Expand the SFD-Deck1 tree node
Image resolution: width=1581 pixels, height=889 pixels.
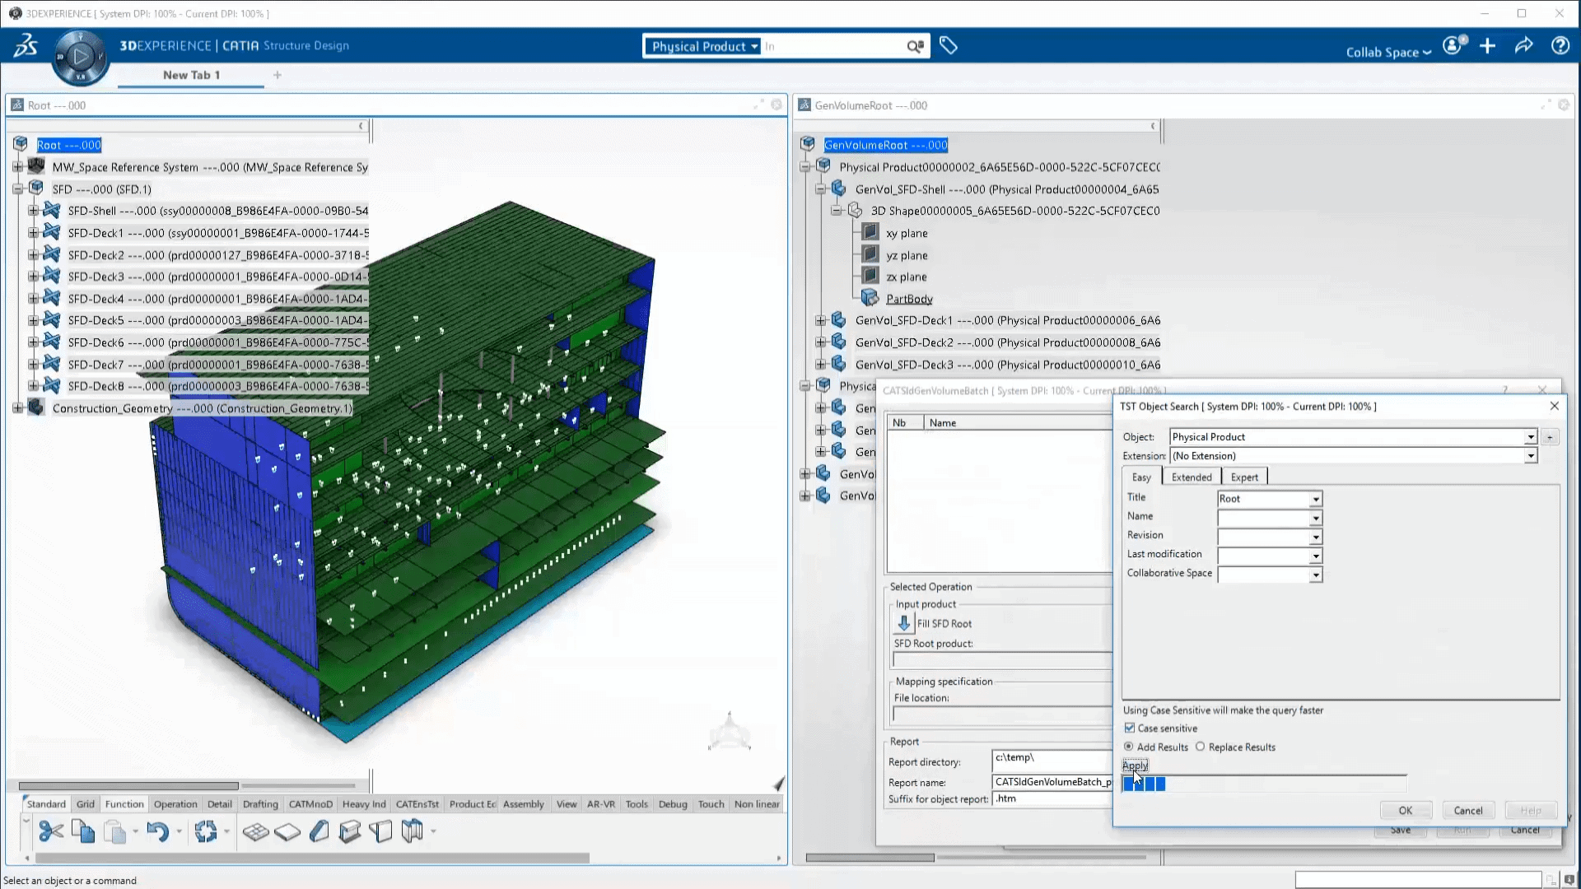pos(32,232)
